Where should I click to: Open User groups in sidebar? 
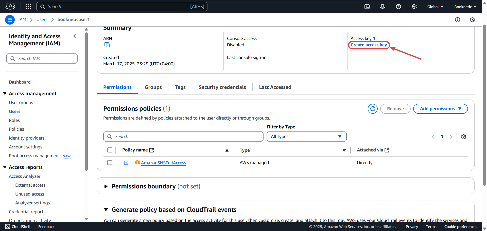(21, 103)
